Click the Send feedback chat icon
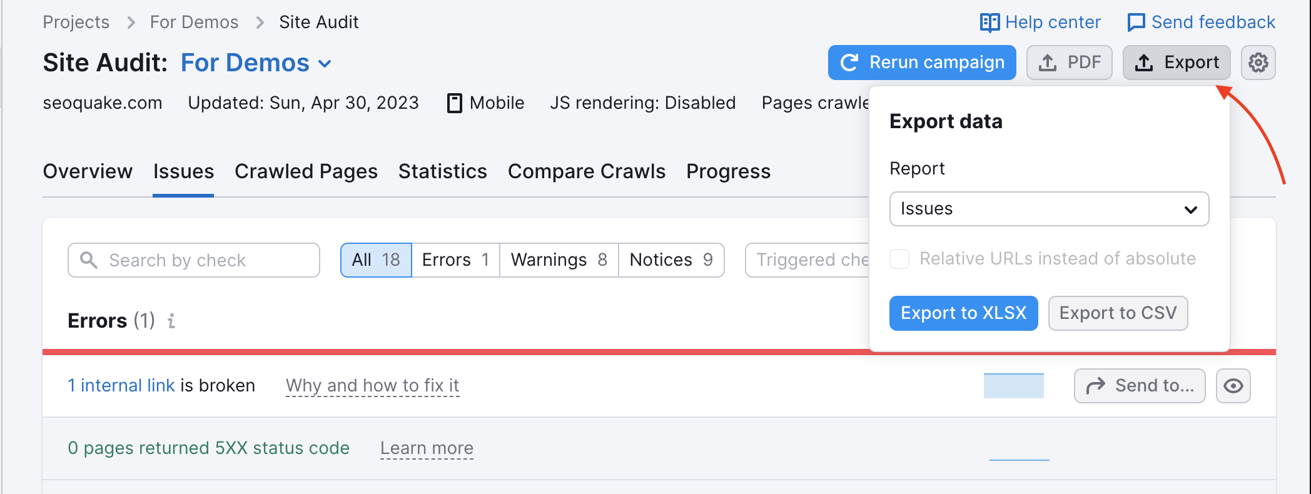The width and height of the screenshot is (1311, 494). pos(1135,22)
